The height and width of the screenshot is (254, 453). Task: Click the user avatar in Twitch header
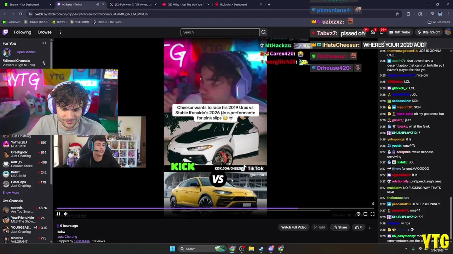tap(448, 32)
